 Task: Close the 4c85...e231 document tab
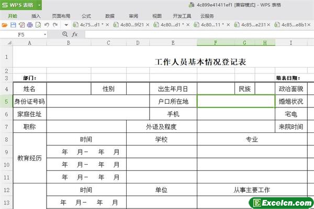point(268,24)
